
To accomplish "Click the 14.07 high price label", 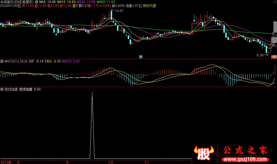I will pyautogui.click(x=119, y=11).
